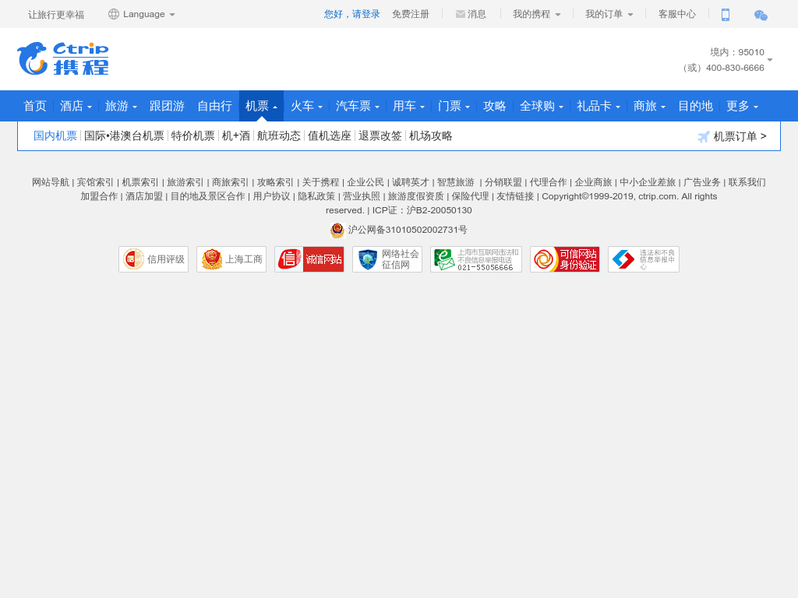Open the 商旅 nav menu
The height and width of the screenshot is (598, 798).
pos(649,106)
